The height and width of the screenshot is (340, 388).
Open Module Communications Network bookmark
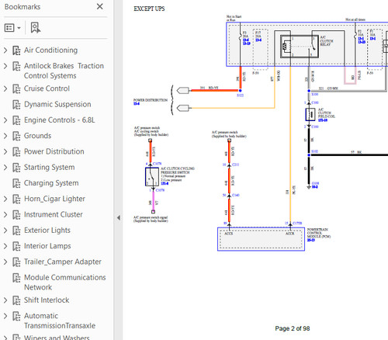[65, 283]
